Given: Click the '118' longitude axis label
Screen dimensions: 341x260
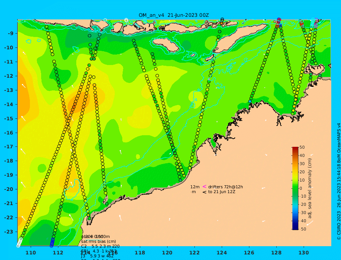Looking at the screenshot, I should [x=140, y=253].
